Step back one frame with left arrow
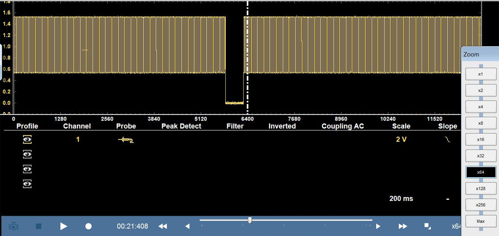Screen dimensions: 499x236 [x=187, y=226]
